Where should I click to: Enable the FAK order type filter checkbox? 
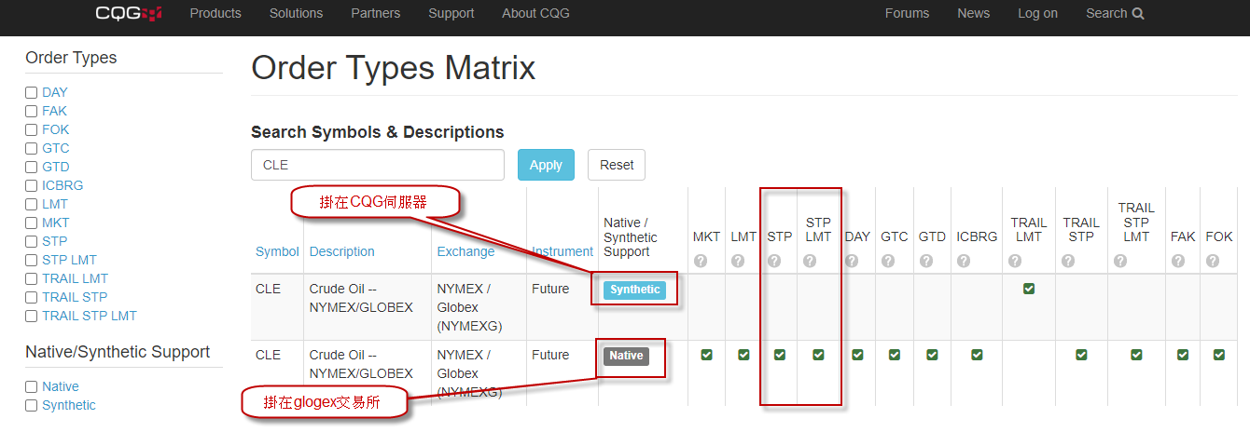(31, 112)
